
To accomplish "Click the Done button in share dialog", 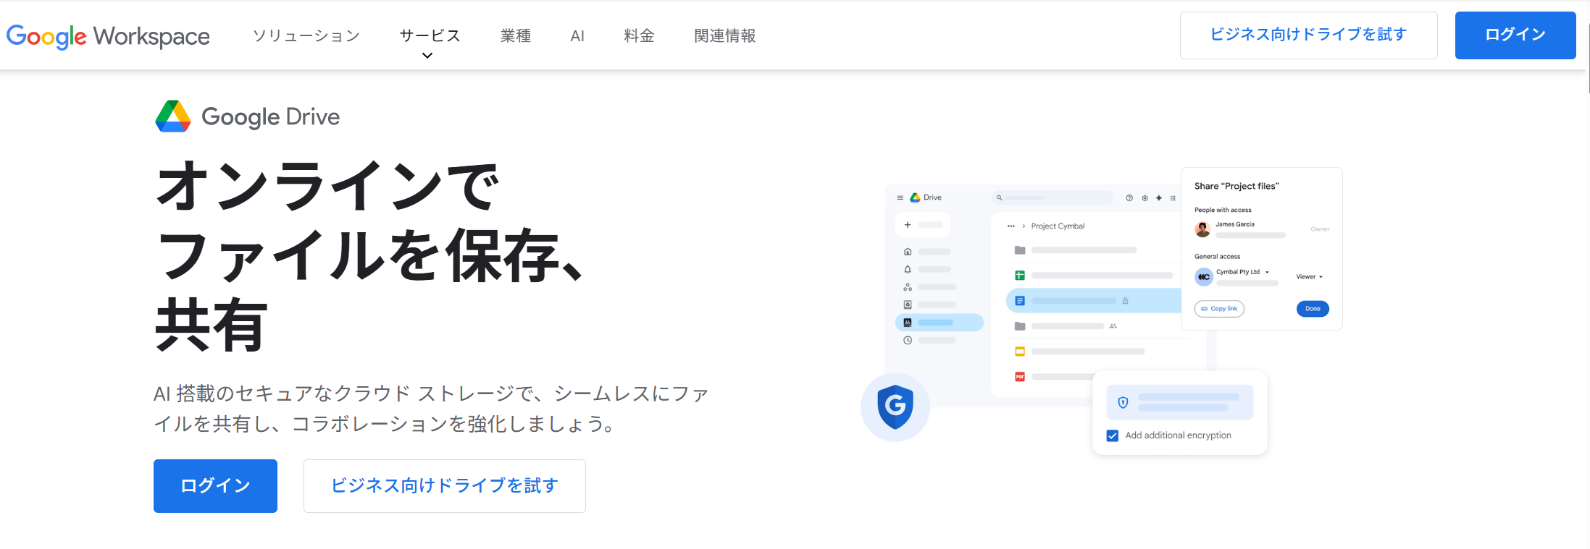I will click(1313, 309).
